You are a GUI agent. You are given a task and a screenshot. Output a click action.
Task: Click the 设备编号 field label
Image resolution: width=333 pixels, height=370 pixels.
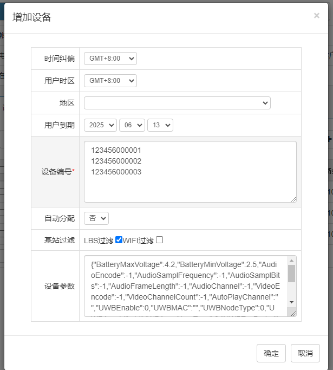pos(57,172)
